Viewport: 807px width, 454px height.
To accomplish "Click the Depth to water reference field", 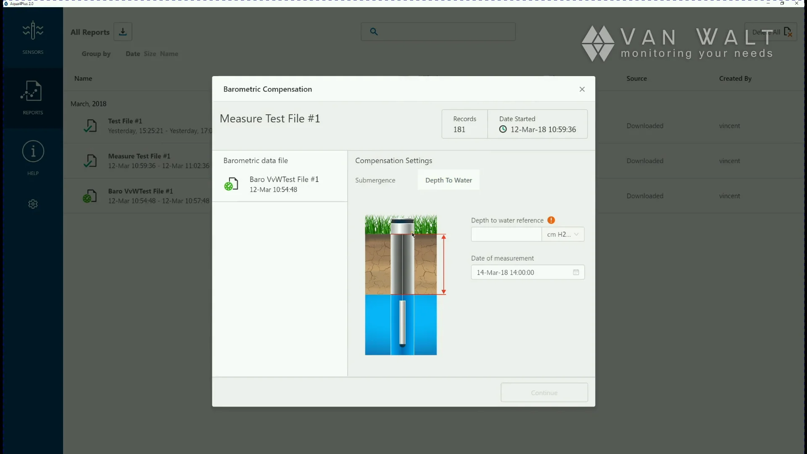I will (x=506, y=235).
